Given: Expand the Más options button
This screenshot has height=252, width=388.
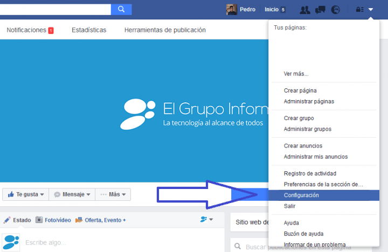Looking at the screenshot, I should click(113, 194).
